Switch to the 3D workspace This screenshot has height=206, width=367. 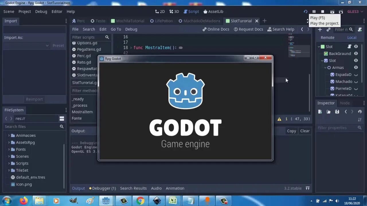(x=174, y=11)
